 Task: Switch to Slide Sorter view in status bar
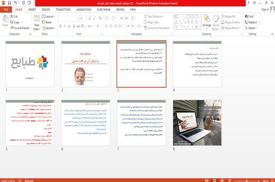(x=214, y=181)
